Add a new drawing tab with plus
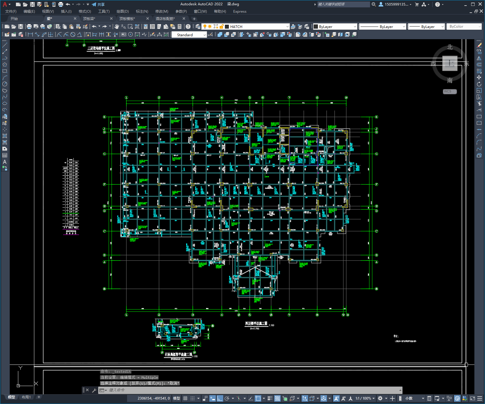 point(194,19)
